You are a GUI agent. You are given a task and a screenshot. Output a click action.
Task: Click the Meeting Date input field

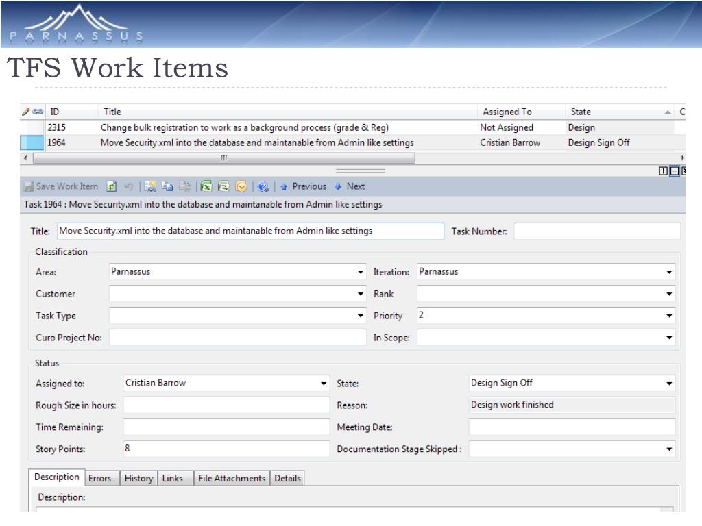(572, 427)
